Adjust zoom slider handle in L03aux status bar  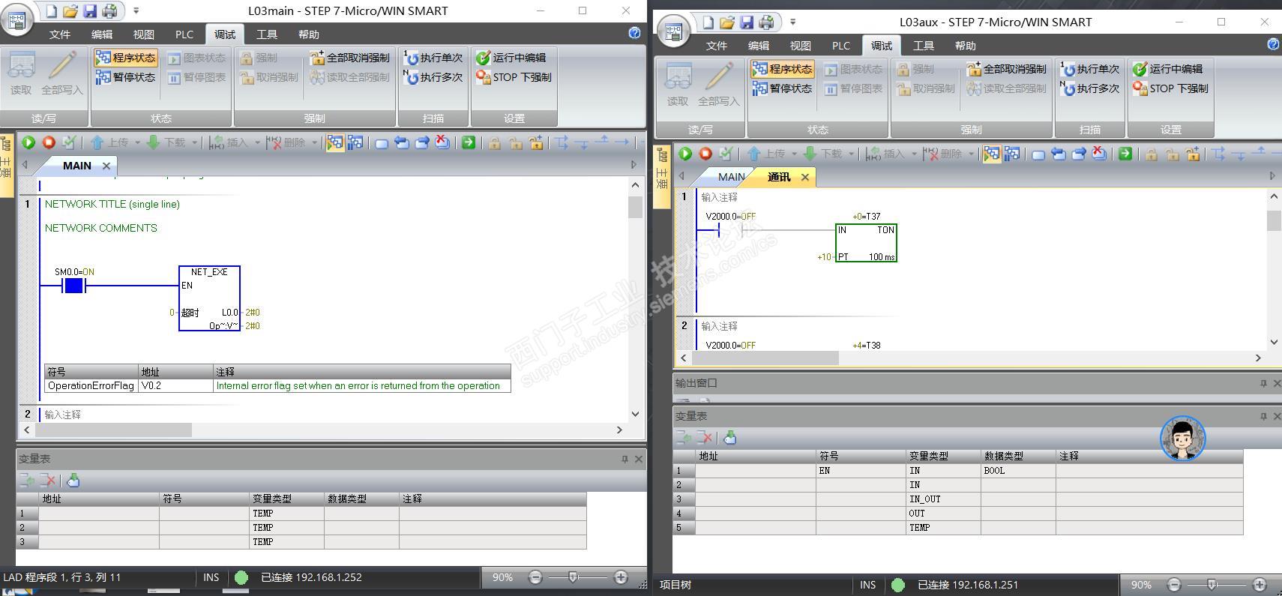pos(1212,585)
